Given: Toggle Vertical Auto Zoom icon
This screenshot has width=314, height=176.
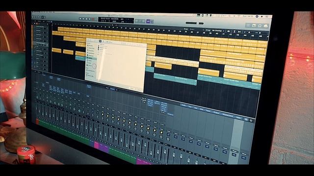Looking at the screenshot, I should 235,31.
